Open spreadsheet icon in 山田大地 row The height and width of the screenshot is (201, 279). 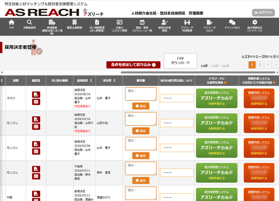(36, 127)
